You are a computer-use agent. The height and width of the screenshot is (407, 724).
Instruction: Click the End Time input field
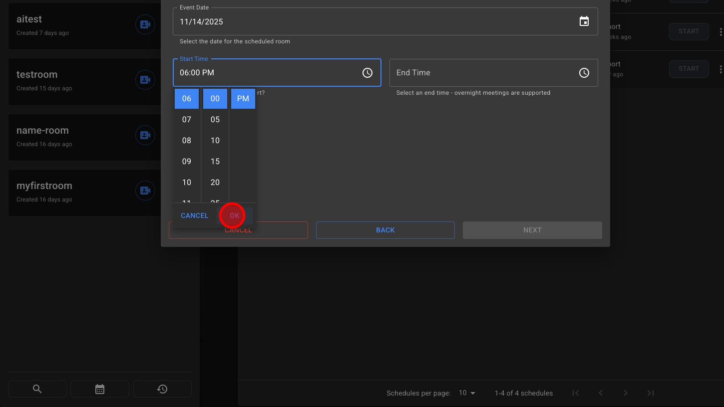479,73
